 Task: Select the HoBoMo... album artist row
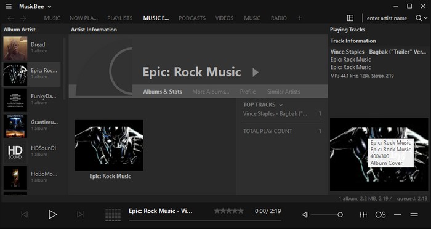point(31,178)
